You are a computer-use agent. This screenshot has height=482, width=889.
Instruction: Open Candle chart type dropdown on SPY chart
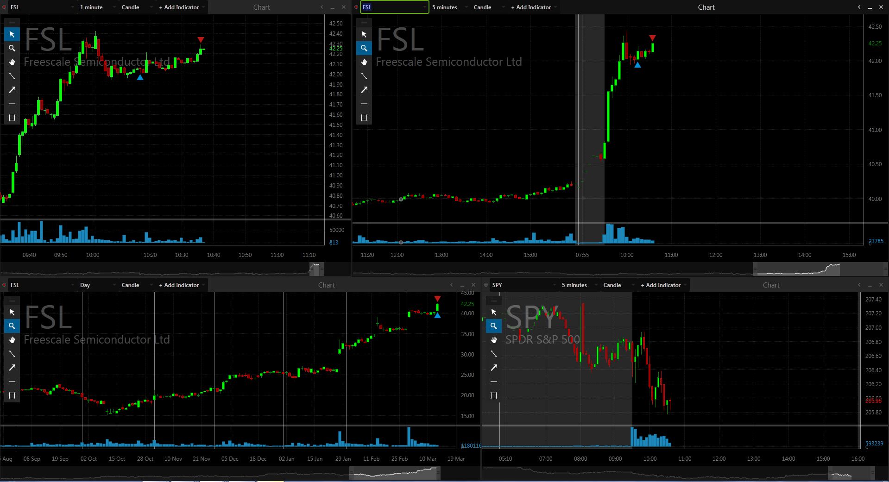click(618, 285)
